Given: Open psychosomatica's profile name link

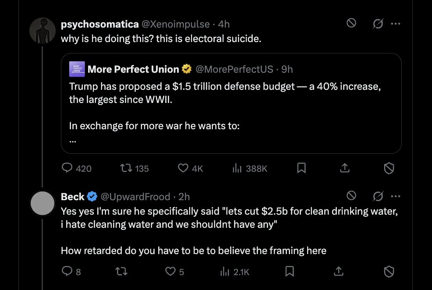Looking at the screenshot, I should pos(100,24).
